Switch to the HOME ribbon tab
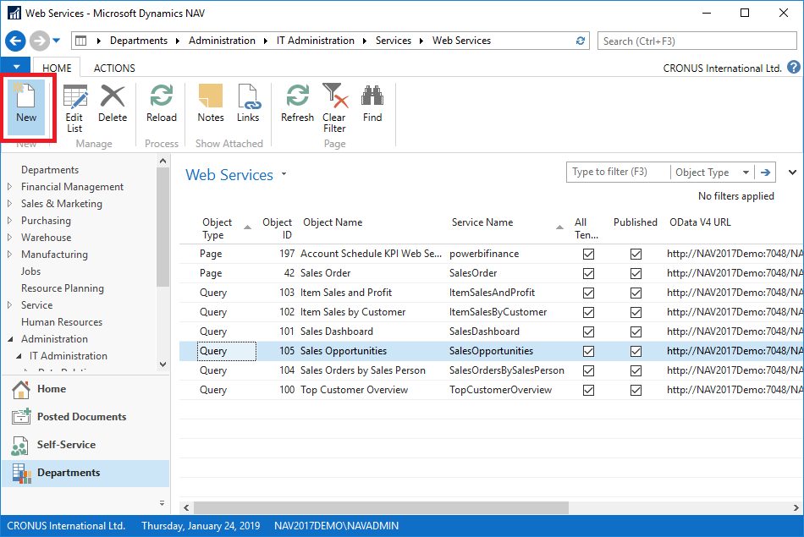 [x=57, y=68]
